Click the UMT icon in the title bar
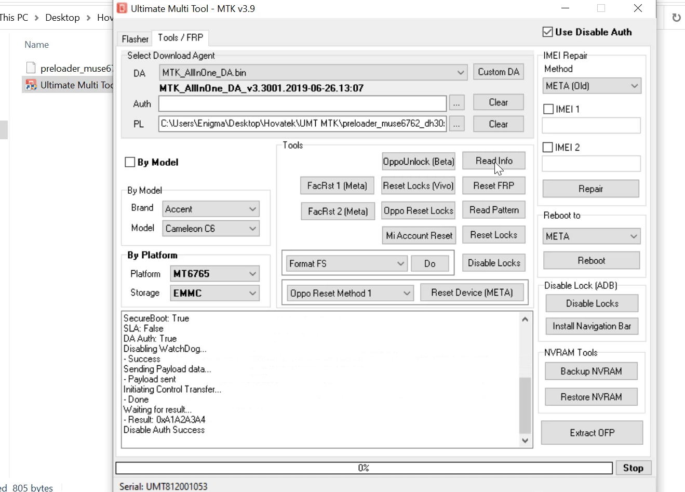Image resolution: width=685 pixels, height=492 pixels. pos(122,8)
